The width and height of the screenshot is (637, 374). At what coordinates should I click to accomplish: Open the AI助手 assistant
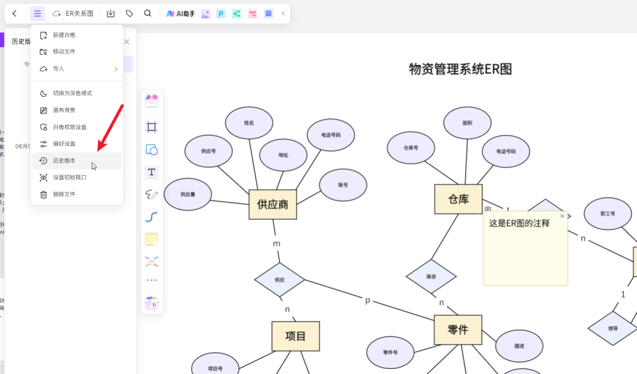click(180, 13)
